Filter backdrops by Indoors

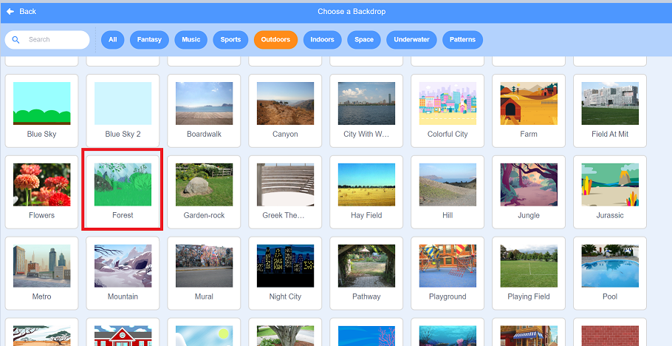pyautogui.click(x=322, y=39)
